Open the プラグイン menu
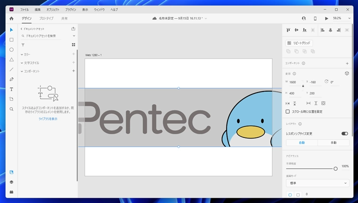 click(x=71, y=9)
